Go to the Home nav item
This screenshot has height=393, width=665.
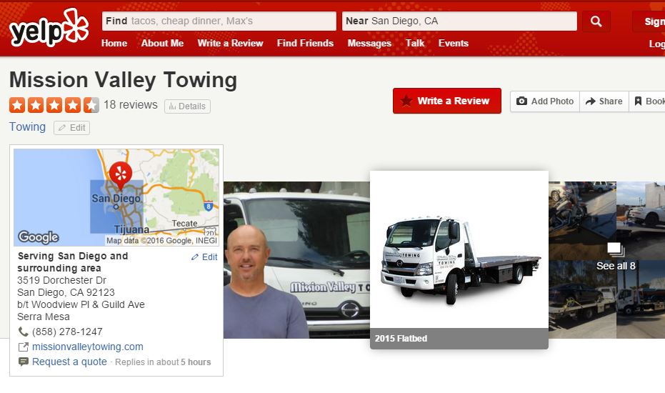point(114,44)
